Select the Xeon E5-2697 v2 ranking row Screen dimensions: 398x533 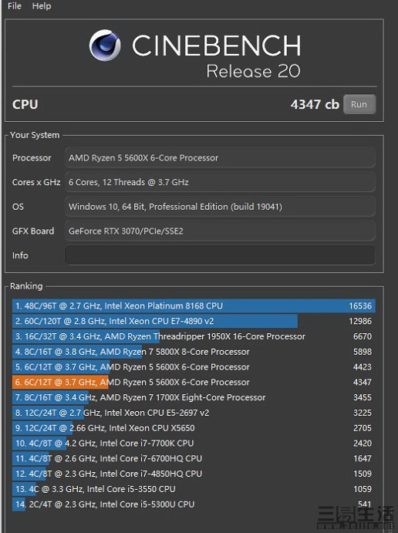194,413
